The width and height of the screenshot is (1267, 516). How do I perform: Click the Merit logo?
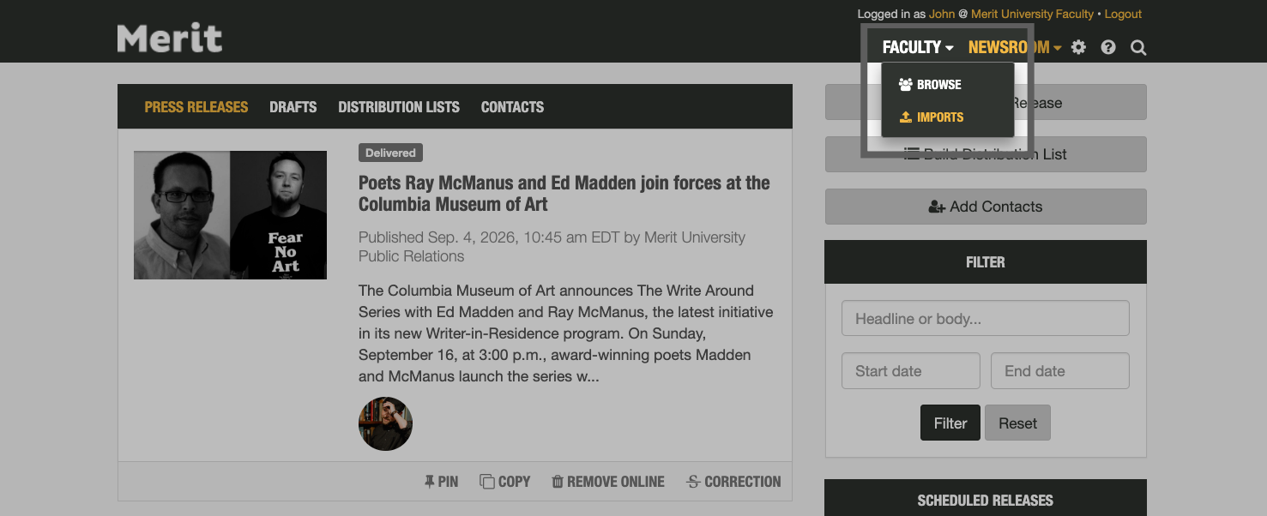pos(169,37)
